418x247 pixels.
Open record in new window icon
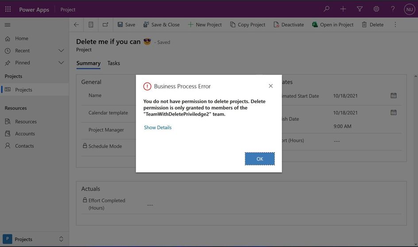pos(105,24)
